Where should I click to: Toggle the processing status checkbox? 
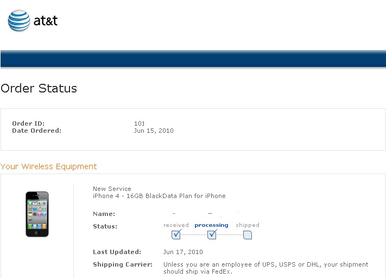(212, 235)
